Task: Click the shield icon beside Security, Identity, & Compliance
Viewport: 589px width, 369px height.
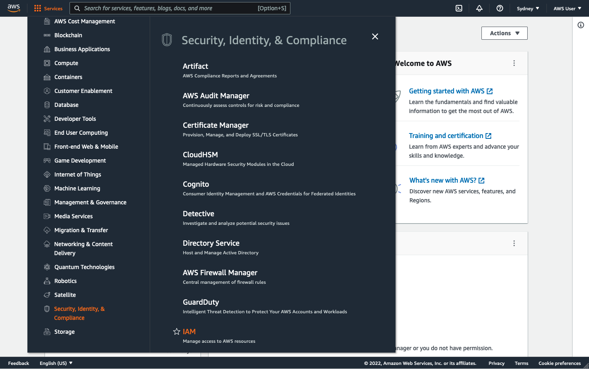Action: coord(166,40)
